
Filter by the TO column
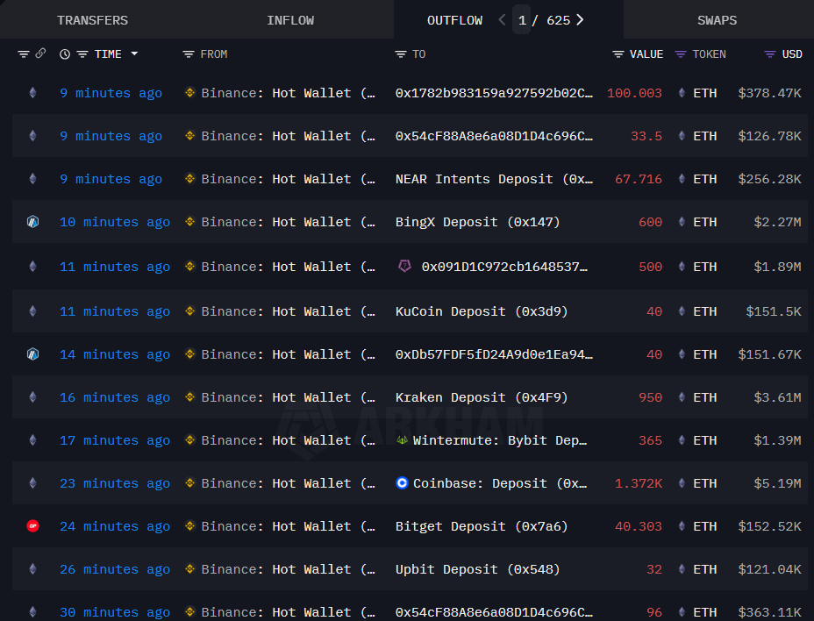point(400,54)
